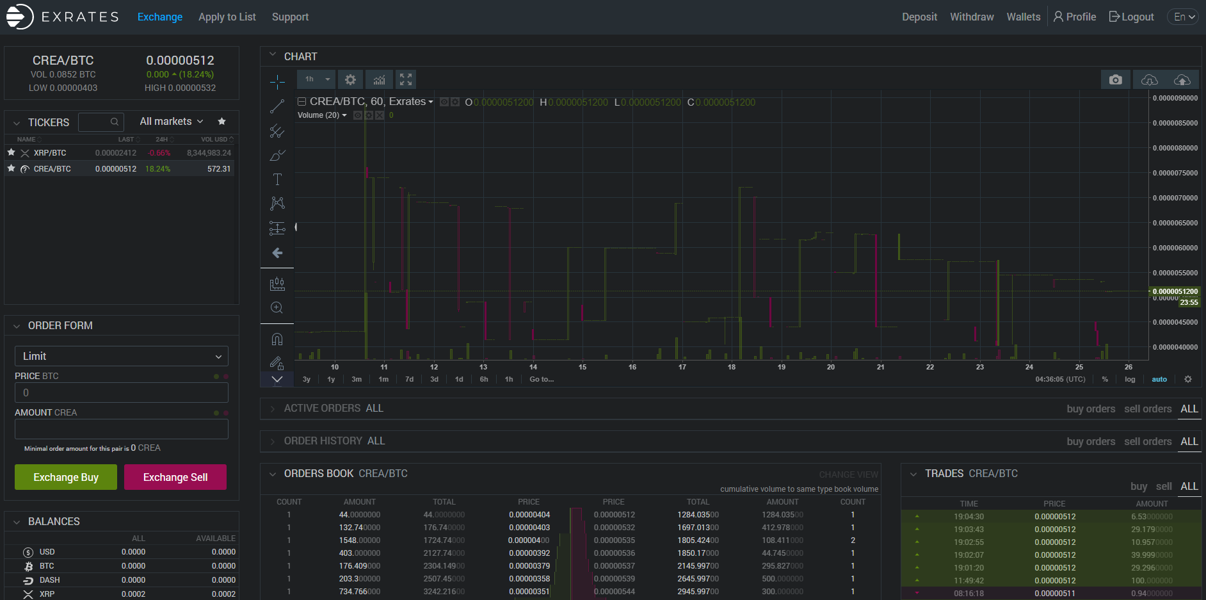Collapse the TRADES panel
Viewport: 1206px width, 600px height.
pos(913,474)
